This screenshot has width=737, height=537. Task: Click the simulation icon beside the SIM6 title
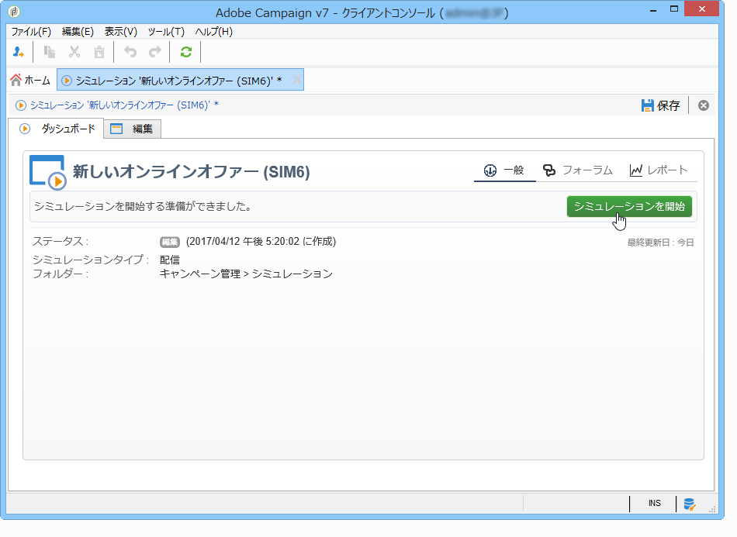click(47, 172)
